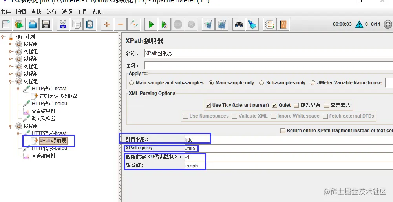Click the 名称 input field
Screen dimensions: 393x202
pos(269,53)
